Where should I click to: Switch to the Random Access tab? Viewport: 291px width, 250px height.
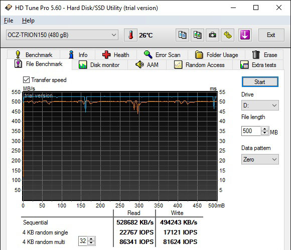click(x=199, y=65)
